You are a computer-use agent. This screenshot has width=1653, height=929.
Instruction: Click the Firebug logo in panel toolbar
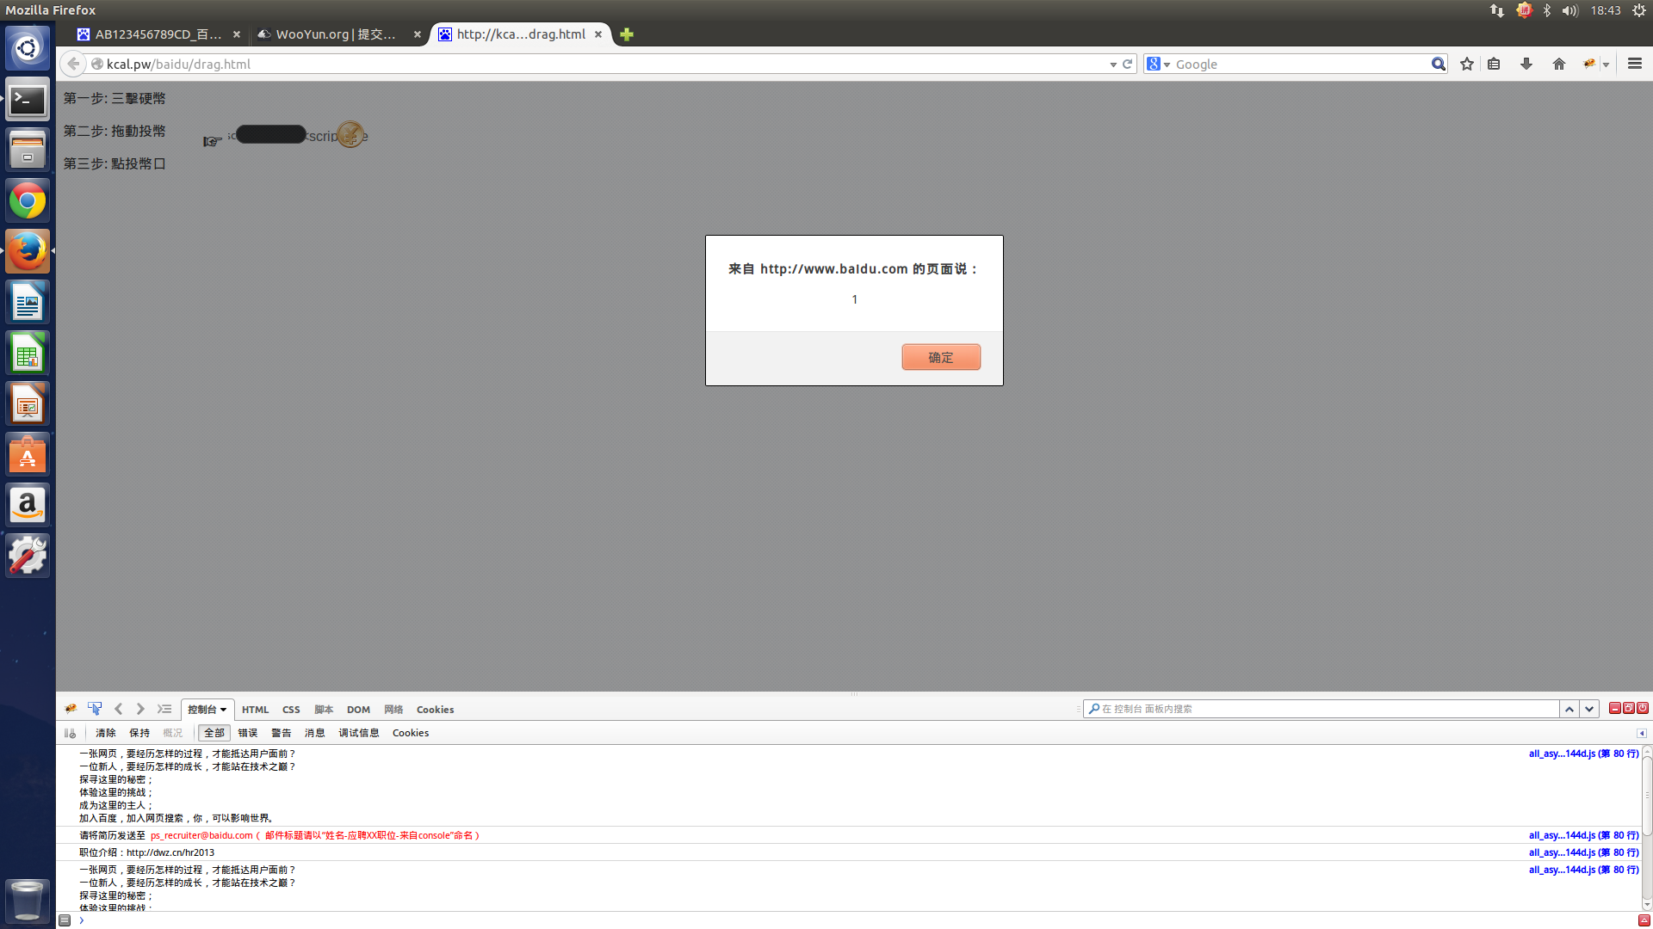pyautogui.click(x=71, y=709)
